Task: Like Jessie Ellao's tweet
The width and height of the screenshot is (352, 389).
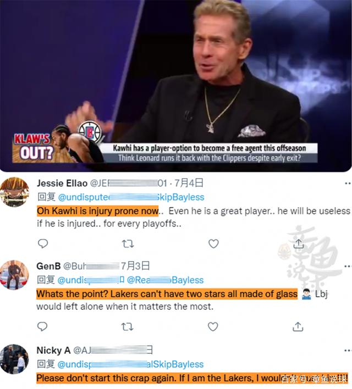Action: [213, 243]
